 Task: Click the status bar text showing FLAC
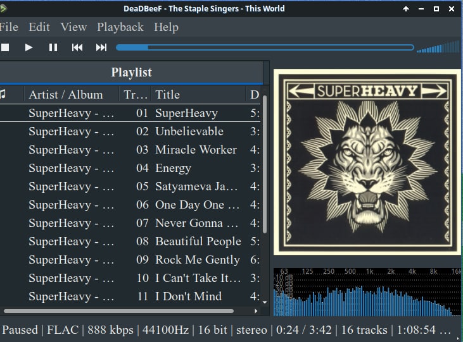(63, 329)
